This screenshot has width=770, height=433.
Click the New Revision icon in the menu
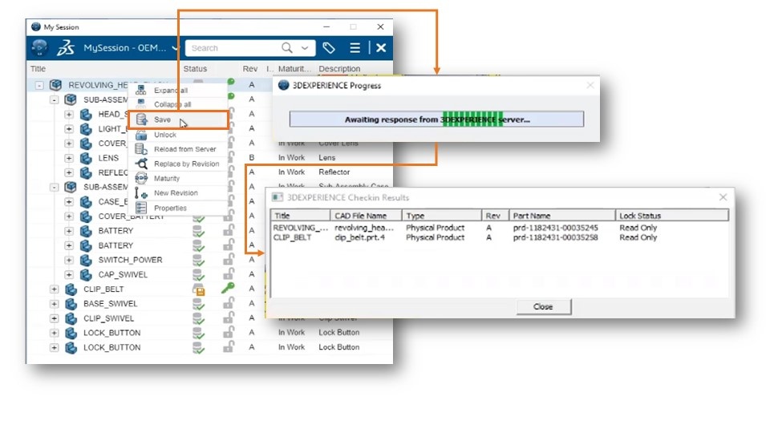click(x=141, y=193)
